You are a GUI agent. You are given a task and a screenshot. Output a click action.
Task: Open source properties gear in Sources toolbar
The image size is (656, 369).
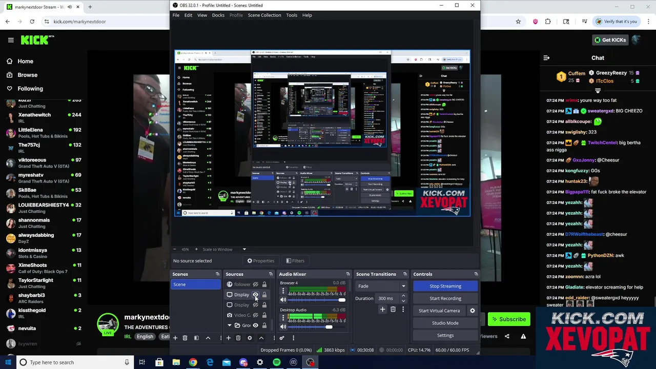pyautogui.click(x=250, y=338)
